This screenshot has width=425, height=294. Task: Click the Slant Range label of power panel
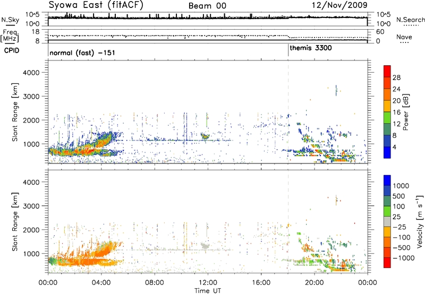15,112
